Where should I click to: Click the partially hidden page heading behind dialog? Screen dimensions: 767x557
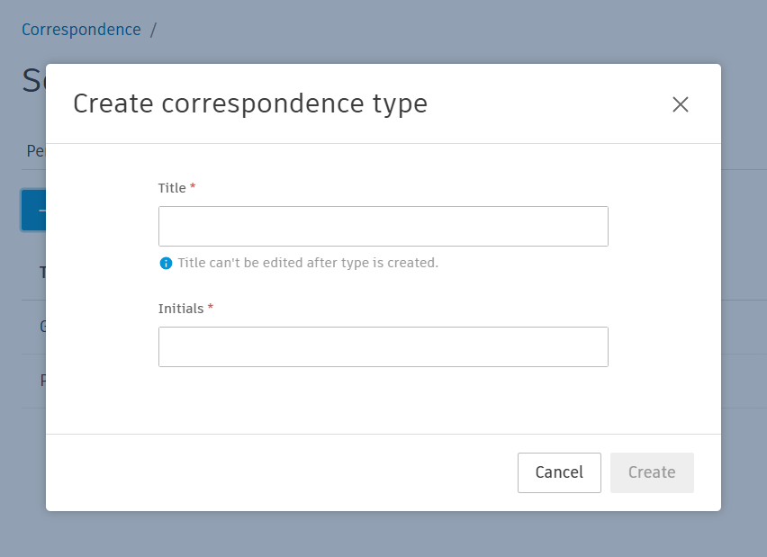pos(33,81)
